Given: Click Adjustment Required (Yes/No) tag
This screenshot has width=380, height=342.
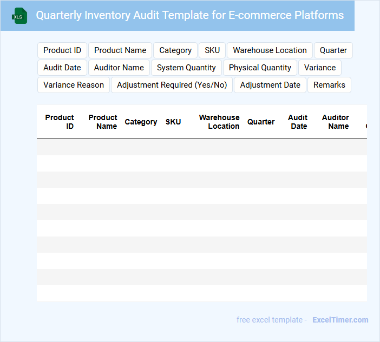Looking at the screenshot, I should 172,85.
